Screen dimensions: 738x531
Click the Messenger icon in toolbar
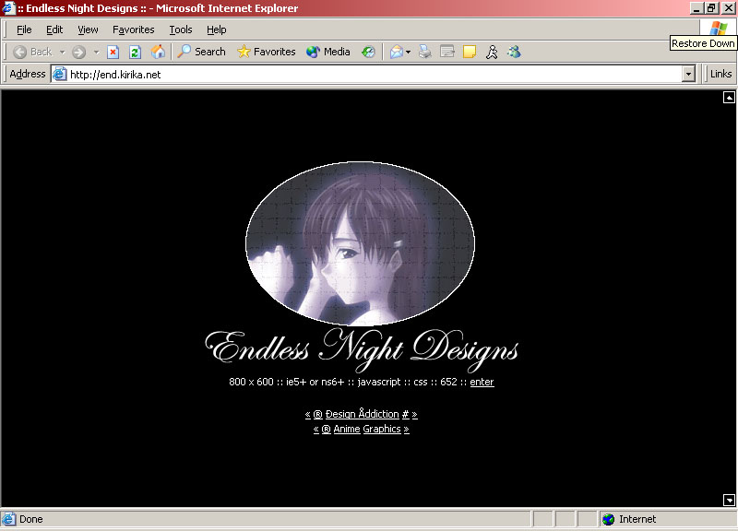[x=515, y=53]
